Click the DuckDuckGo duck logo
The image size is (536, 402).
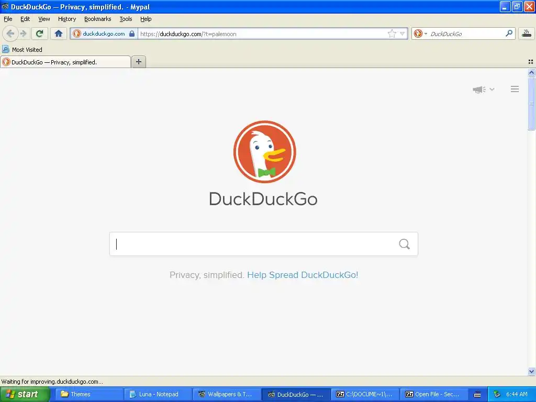coord(264,152)
